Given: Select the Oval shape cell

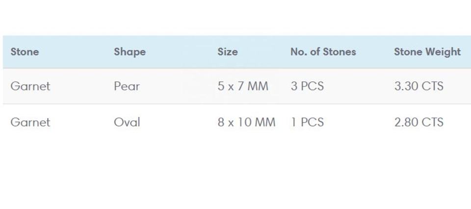Looking at the screenshot, I should point(127,122).
